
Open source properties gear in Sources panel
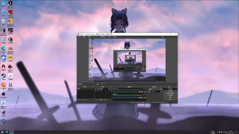(101, 100)
